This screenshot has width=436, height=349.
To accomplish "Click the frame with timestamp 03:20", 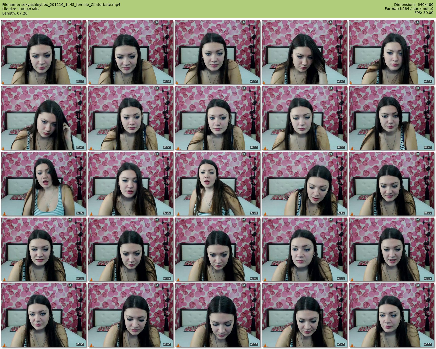I will pyautogui.click(x=131, y=184).
